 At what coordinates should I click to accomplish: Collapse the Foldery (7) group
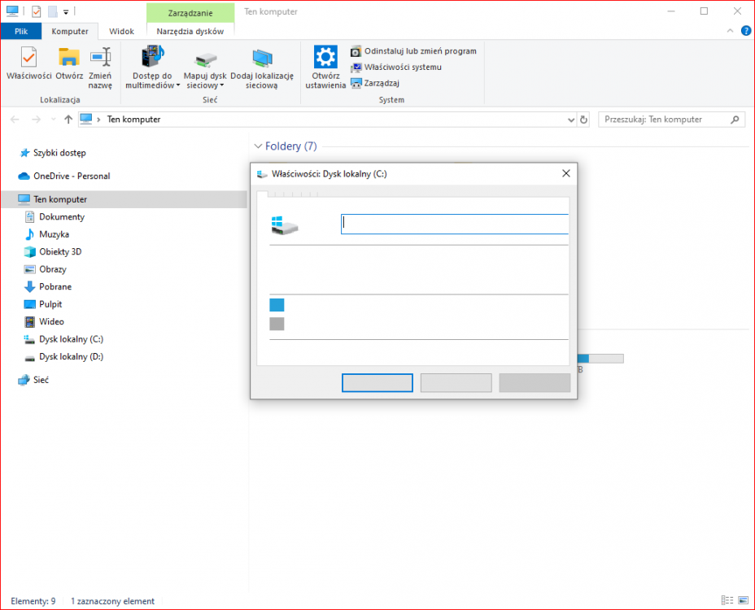coord(258,146)
